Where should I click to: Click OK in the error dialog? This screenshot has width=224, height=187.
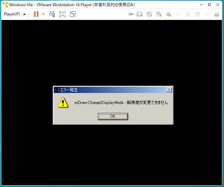[113, 116]
